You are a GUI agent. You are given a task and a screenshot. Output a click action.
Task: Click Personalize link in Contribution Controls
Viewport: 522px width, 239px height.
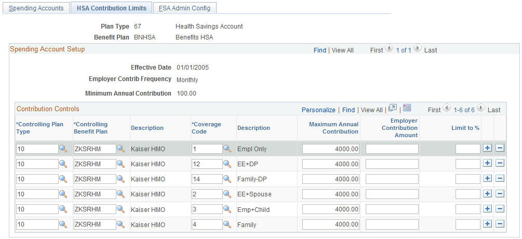pyautogui.click(x=318, y=110)
